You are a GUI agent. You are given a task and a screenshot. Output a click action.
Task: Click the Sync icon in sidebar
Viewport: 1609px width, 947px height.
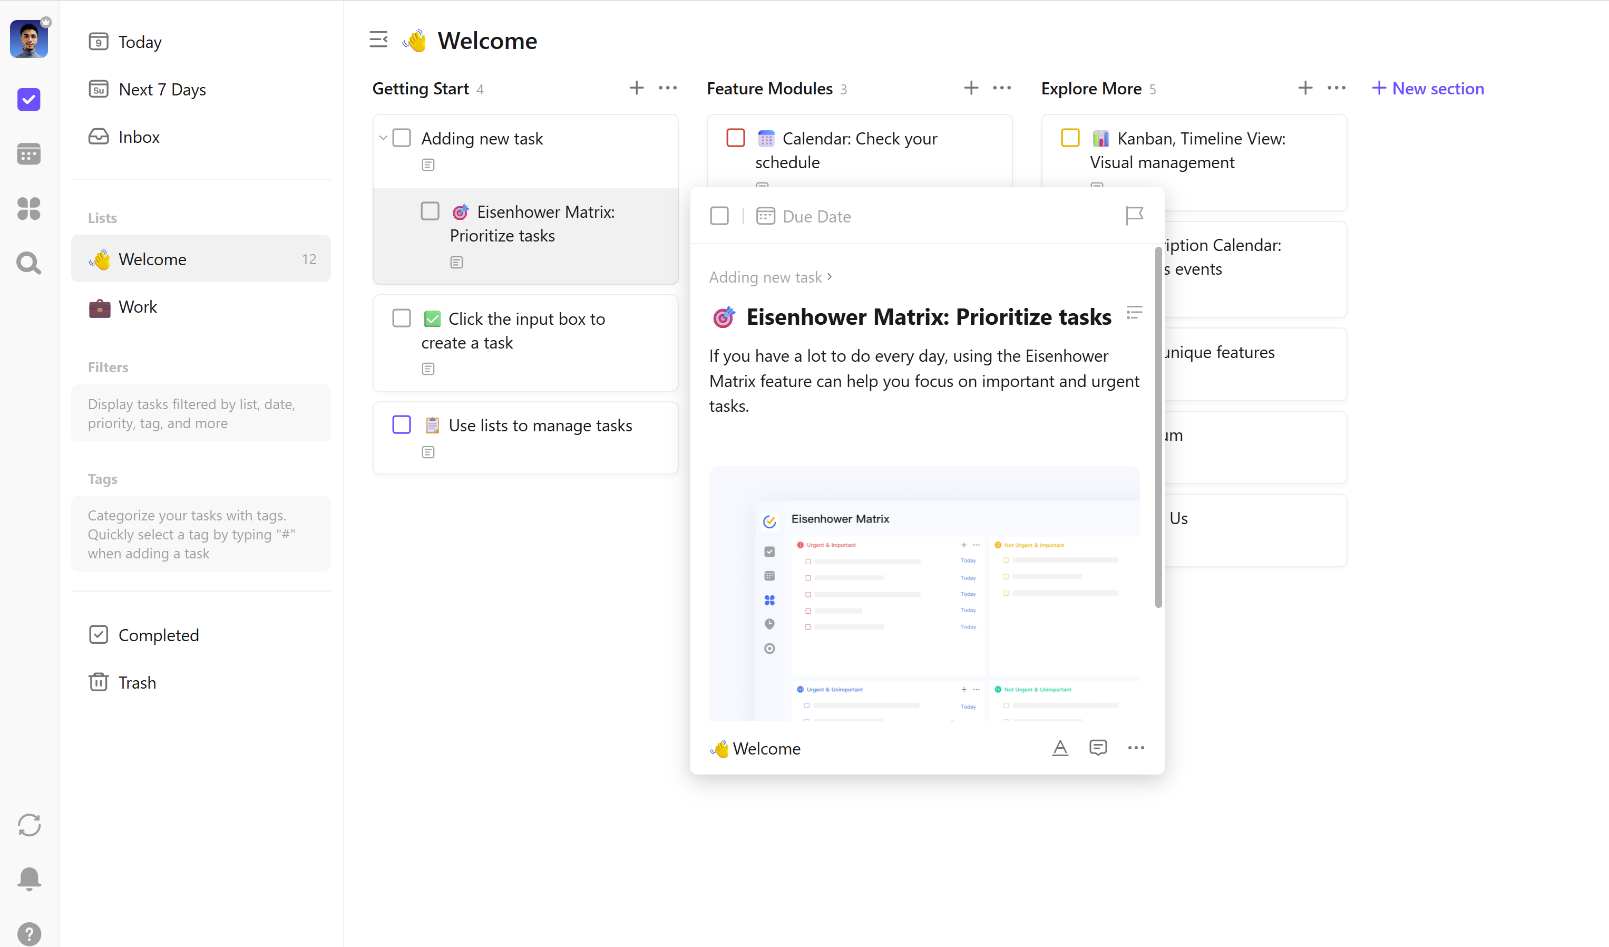click(x=29, y=825)
